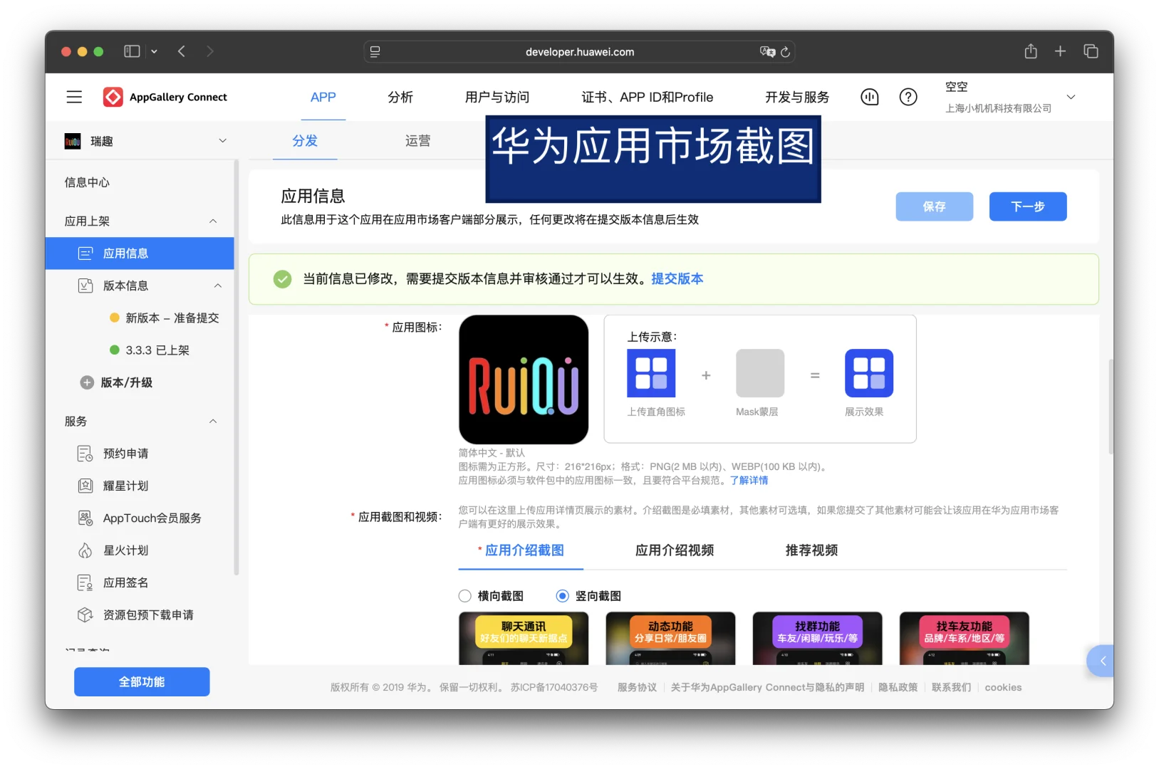Click the Safari address bar developer.huawei.com

point(579,52)
